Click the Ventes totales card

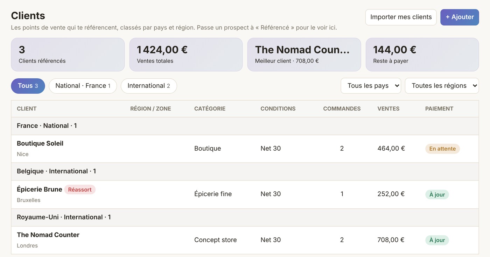tap(186, 55)
